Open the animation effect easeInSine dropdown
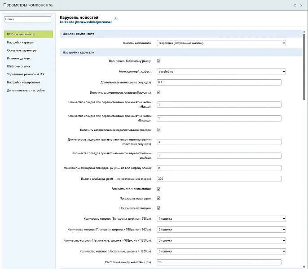 click(x=221, y=71)
